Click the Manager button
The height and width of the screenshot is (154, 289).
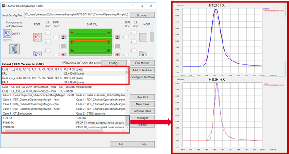point(142,118)
